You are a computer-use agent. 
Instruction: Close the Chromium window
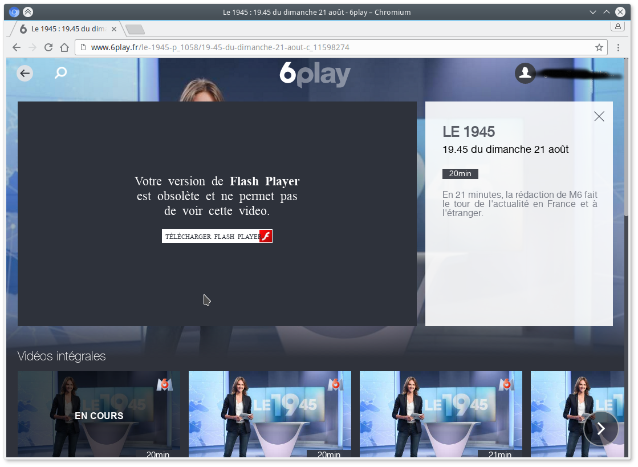[x=620, y=12]
